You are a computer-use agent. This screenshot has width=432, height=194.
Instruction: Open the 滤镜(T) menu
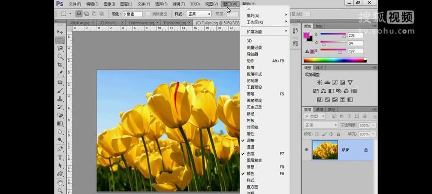pyautogui.click(x=178, y=4)
